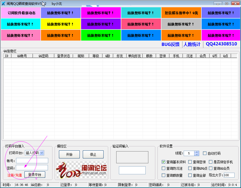Open the BUG反馈 link

click(171, 44)
